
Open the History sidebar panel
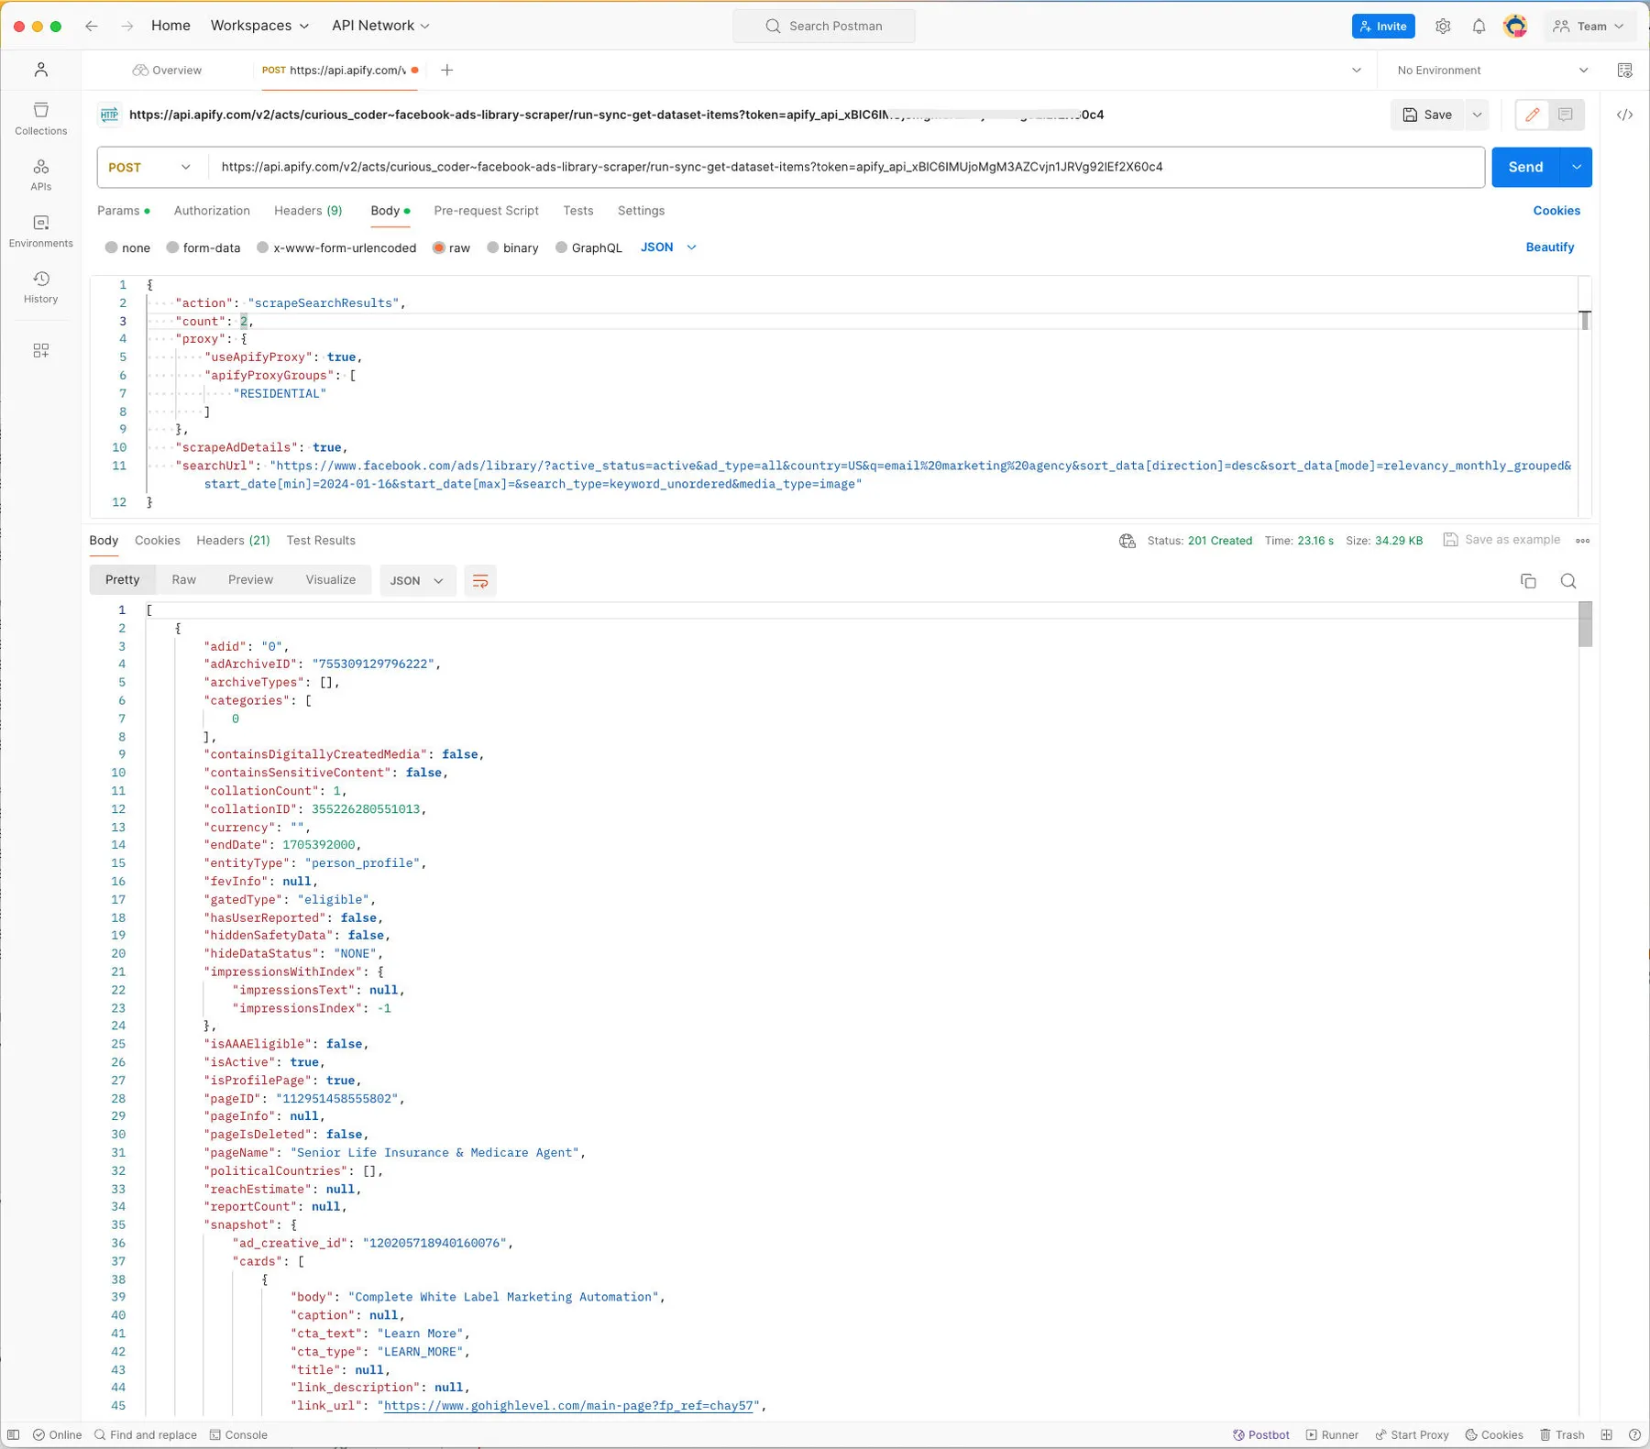(41, 287)
